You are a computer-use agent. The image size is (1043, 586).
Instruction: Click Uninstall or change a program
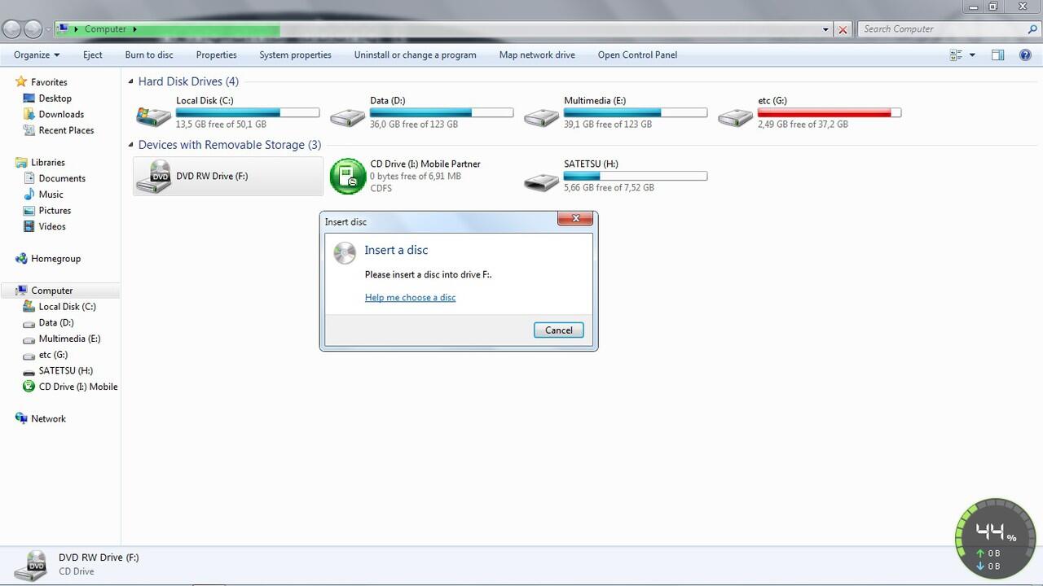click(x=415, y=55)
